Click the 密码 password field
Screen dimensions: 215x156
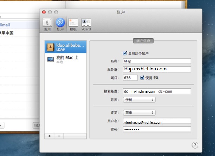pos(157,129)
